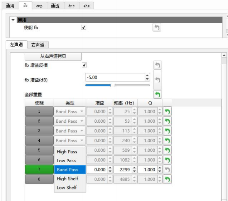Choose High Shelf from the type list
The width and height of the screenshot is (228, 201).
70,179
